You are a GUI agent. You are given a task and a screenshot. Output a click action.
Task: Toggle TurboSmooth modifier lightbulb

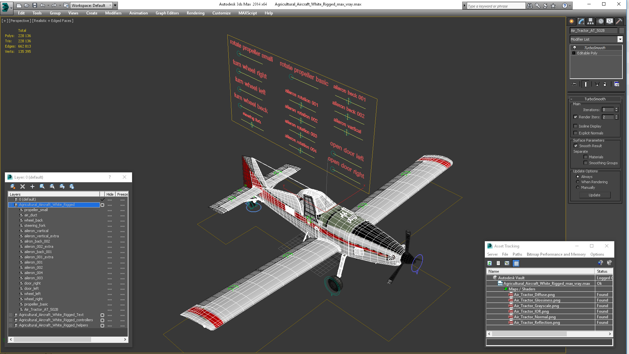[574, 48]
